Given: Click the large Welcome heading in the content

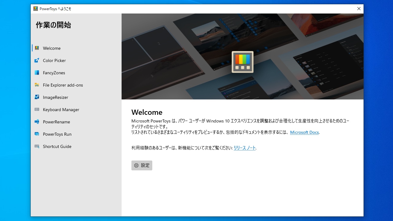Looking at the screenshot, I should (x=147, y=112).
